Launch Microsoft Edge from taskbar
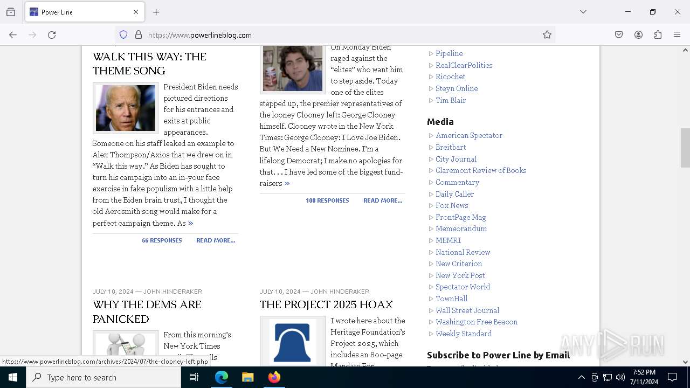Image resolution: width=690 pixels, height=388 pixels. point(222,377)
